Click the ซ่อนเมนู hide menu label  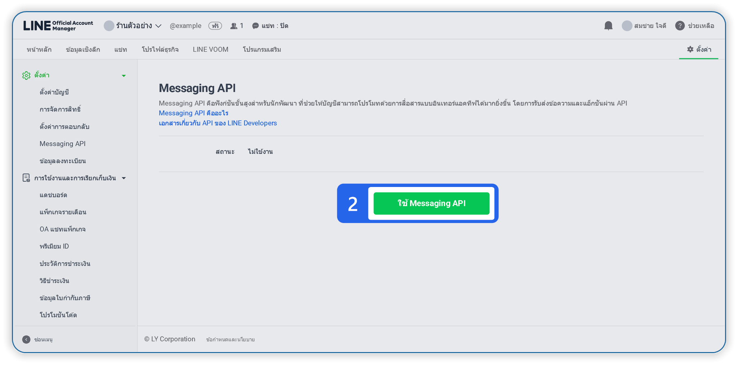point(44,339)
